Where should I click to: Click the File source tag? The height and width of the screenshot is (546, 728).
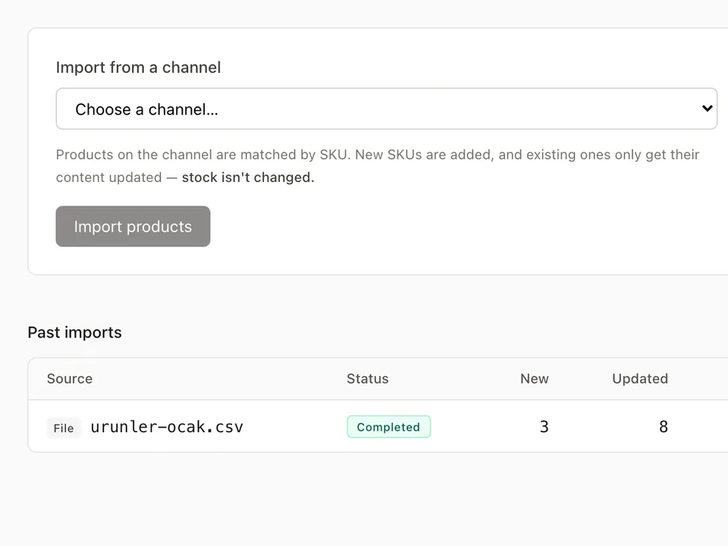pyautogui.click(x=64, y=428)
